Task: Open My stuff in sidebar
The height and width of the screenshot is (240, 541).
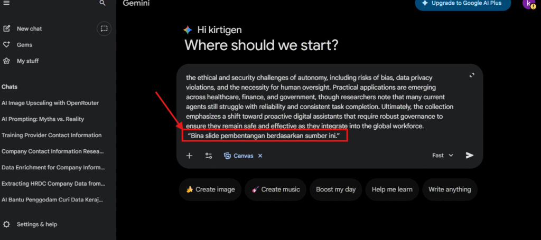Action: coord(27,61)
